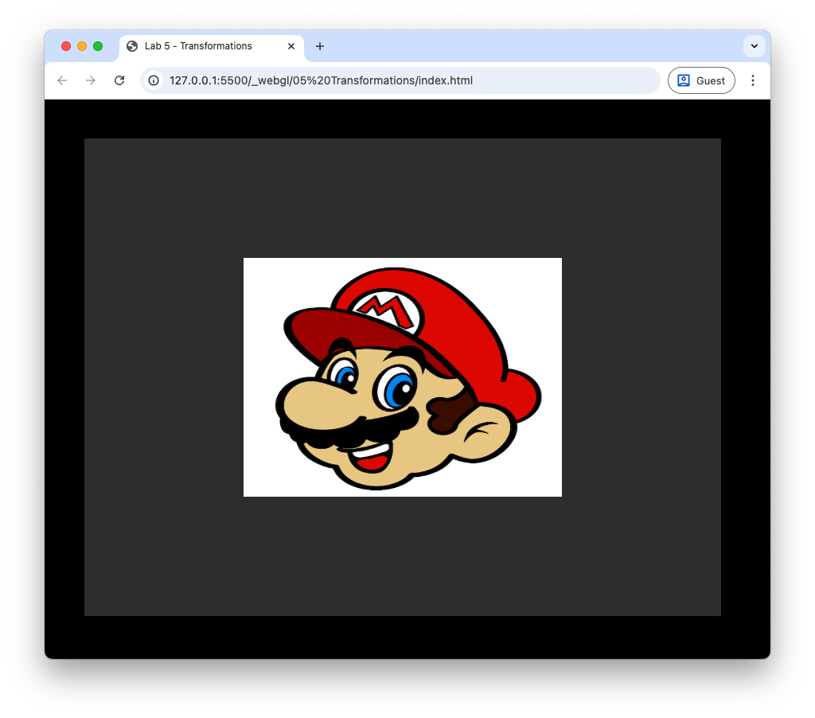The image size is (815, 718).
Task: View site information icon in address bar
Action: [x=154, y=80]
